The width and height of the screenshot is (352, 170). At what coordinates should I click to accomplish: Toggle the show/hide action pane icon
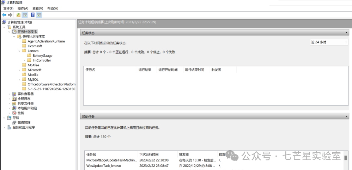point(39,15)
